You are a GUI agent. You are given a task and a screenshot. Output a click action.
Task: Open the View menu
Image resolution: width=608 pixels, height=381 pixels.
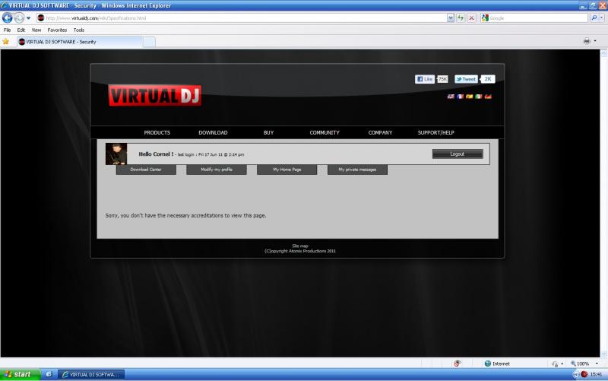(36, 30)
